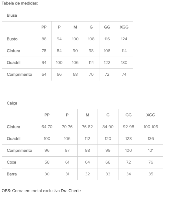Select Calça Comprimento value 99
Viewport: 173px width, 199px height.
pyautogui.click(x=108, y=151)
